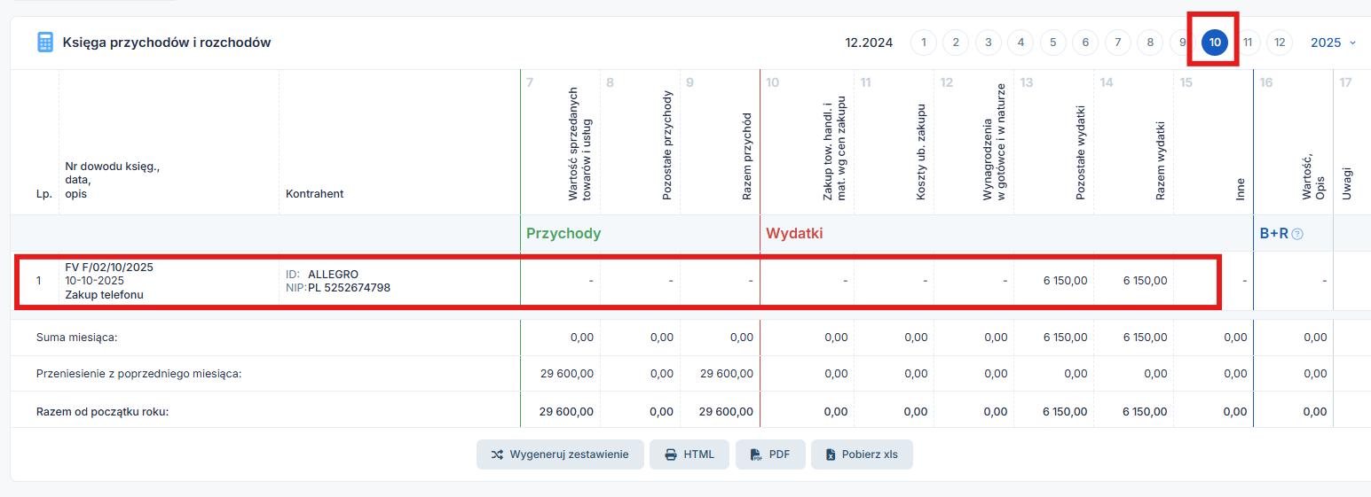Switch to month 1 in the month selector
Image resolution: width=1371 pixels, height=497 pixels.
[924, 43]
